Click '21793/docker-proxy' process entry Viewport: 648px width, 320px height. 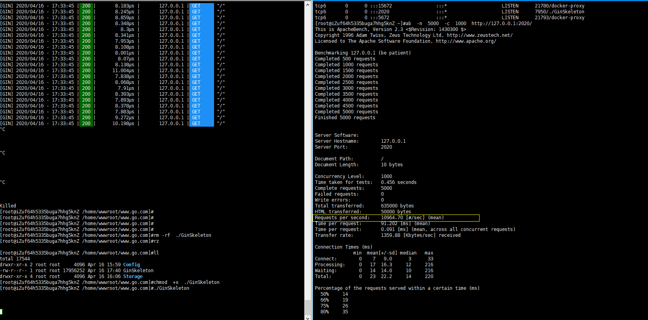tap(560, 18)
